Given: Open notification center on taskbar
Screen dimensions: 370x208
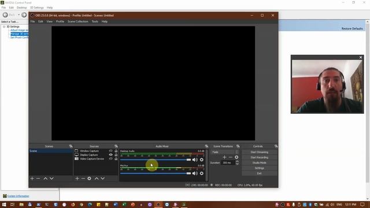Looking at the screenshot, I should click(x=362, y=205).
